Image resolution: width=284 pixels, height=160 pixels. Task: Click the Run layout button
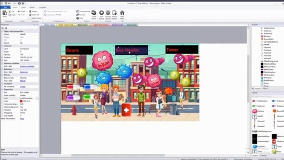102,15
